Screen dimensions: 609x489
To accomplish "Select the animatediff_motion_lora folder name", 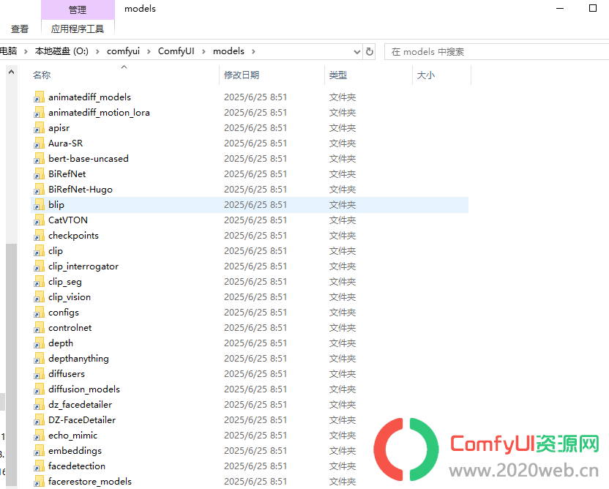I will [x=99, y=113].
